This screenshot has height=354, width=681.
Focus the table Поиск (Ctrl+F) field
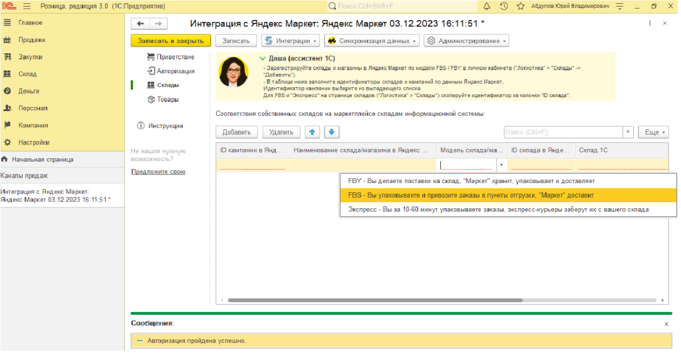pyautogui.click(x=563, y=132)
